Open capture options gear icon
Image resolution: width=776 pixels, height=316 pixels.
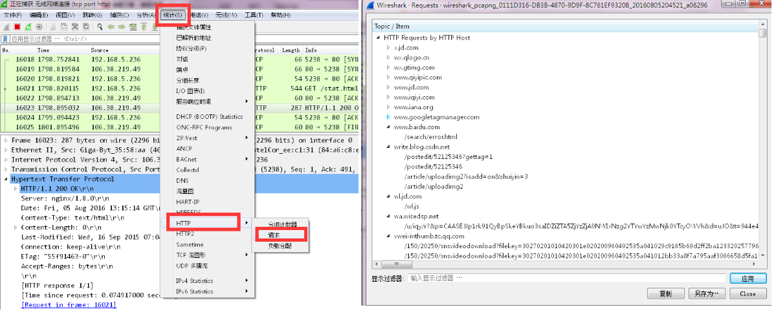(39, 26)
